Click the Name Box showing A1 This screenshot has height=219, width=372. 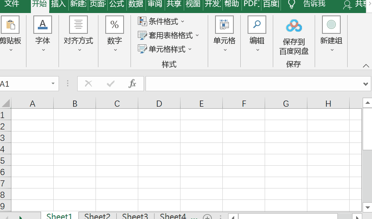(25, 83)
